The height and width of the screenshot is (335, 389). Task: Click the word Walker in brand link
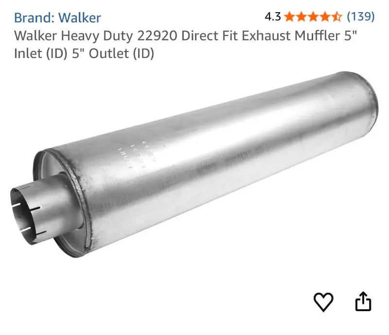[80, 18]
